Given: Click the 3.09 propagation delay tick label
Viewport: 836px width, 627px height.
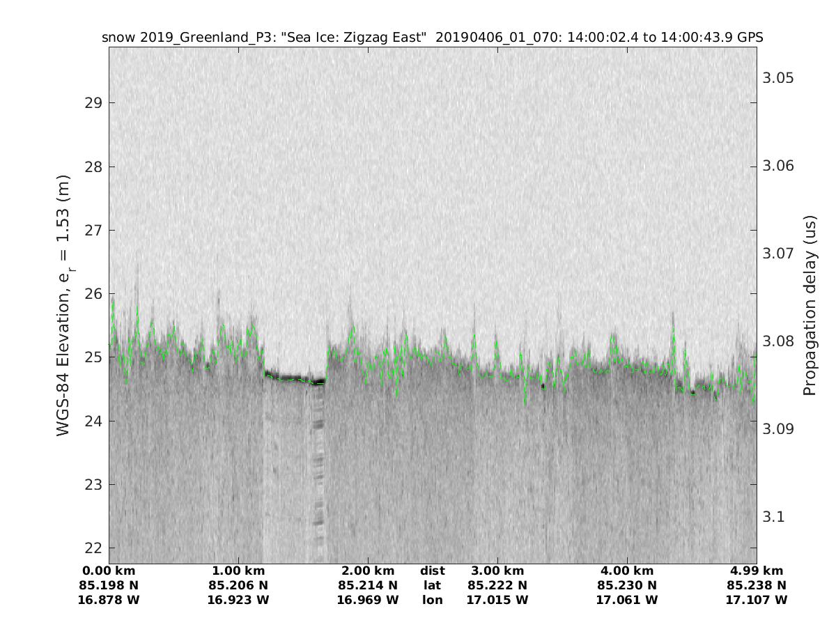Looking at the screenshot, I should tap(777, 428).
